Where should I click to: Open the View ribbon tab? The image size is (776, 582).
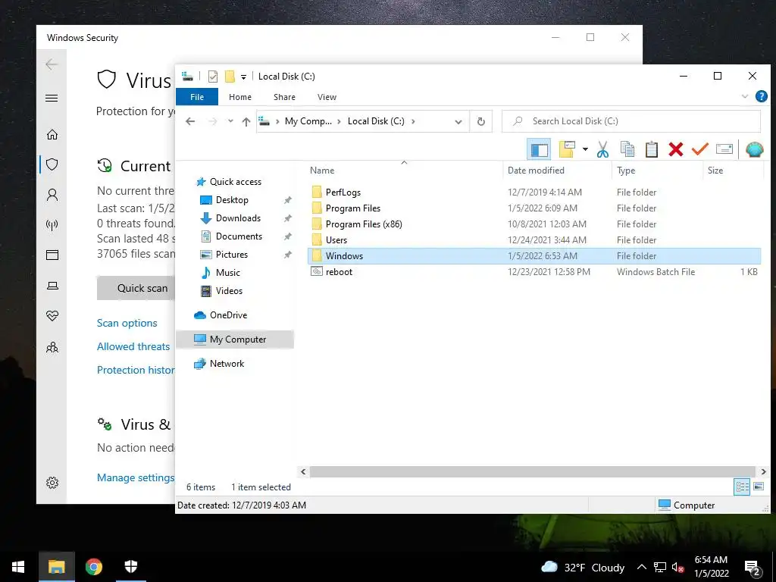(x=327, y=97)
